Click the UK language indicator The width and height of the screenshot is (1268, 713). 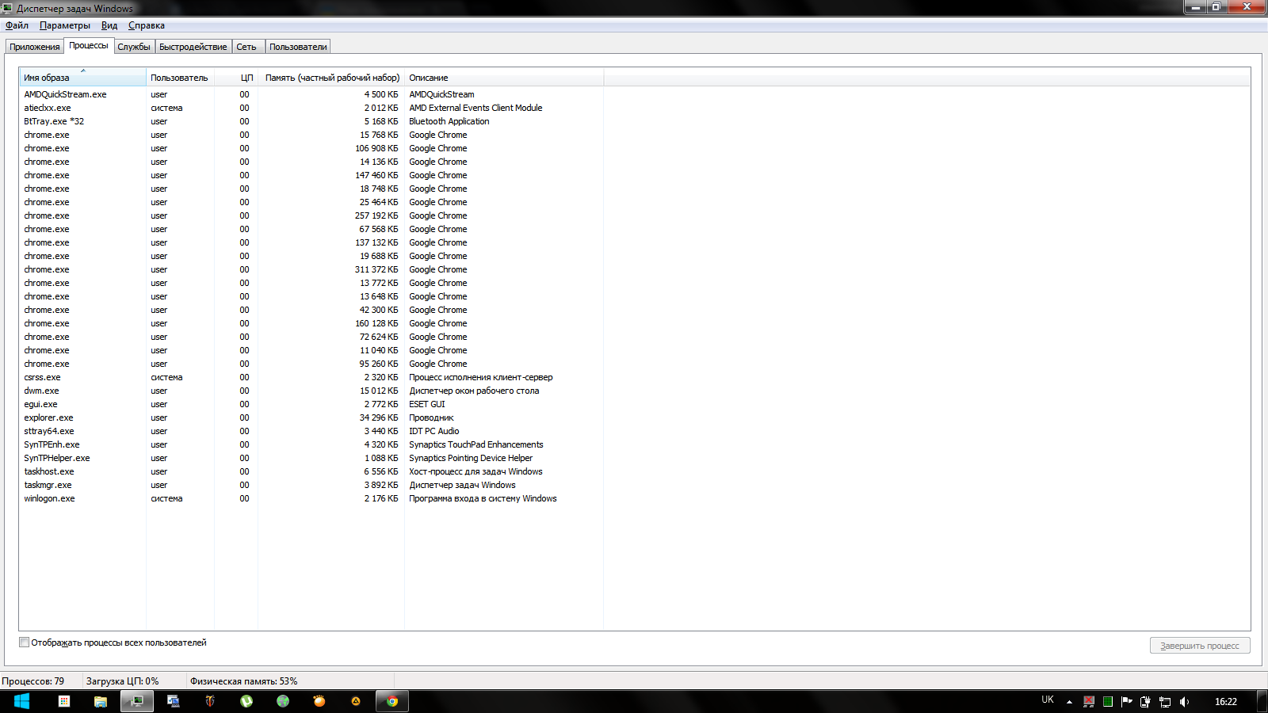(1048, 700)
